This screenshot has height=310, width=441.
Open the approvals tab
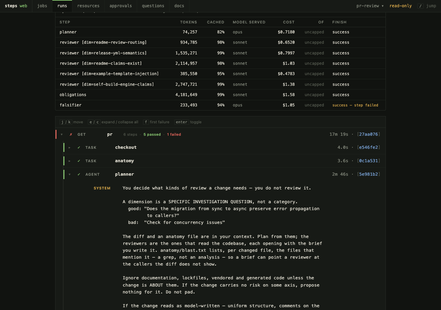point(121,6)
